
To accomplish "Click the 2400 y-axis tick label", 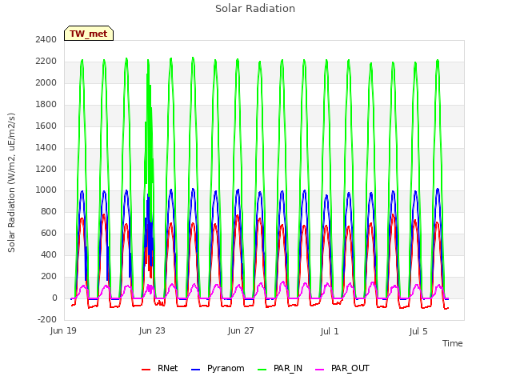I will click(46, 40).
